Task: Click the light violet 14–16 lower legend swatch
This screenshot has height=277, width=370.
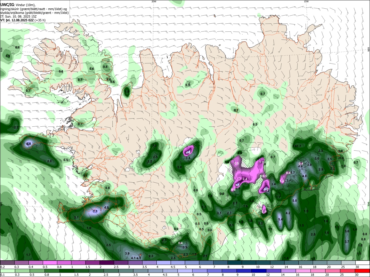Action: [x=288, y=271]
